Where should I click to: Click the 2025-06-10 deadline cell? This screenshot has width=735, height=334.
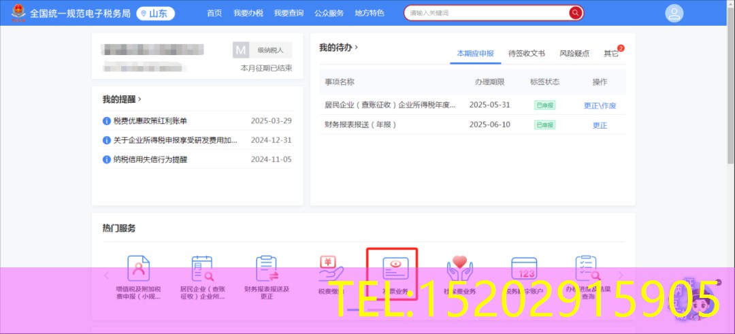(489, 124)
